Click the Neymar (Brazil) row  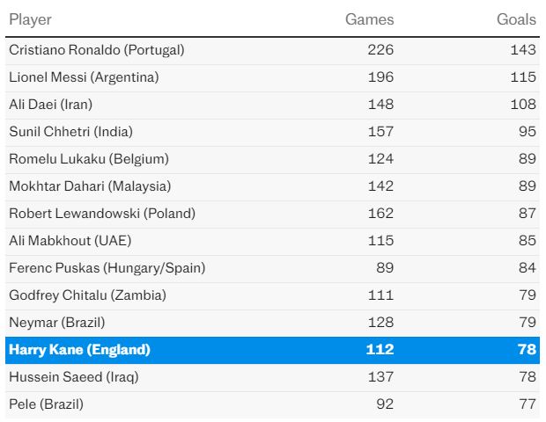59,323
